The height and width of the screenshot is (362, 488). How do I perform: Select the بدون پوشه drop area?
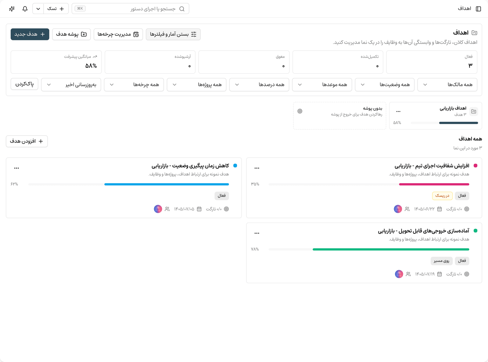pyautogui.click(x=339, y=116)
